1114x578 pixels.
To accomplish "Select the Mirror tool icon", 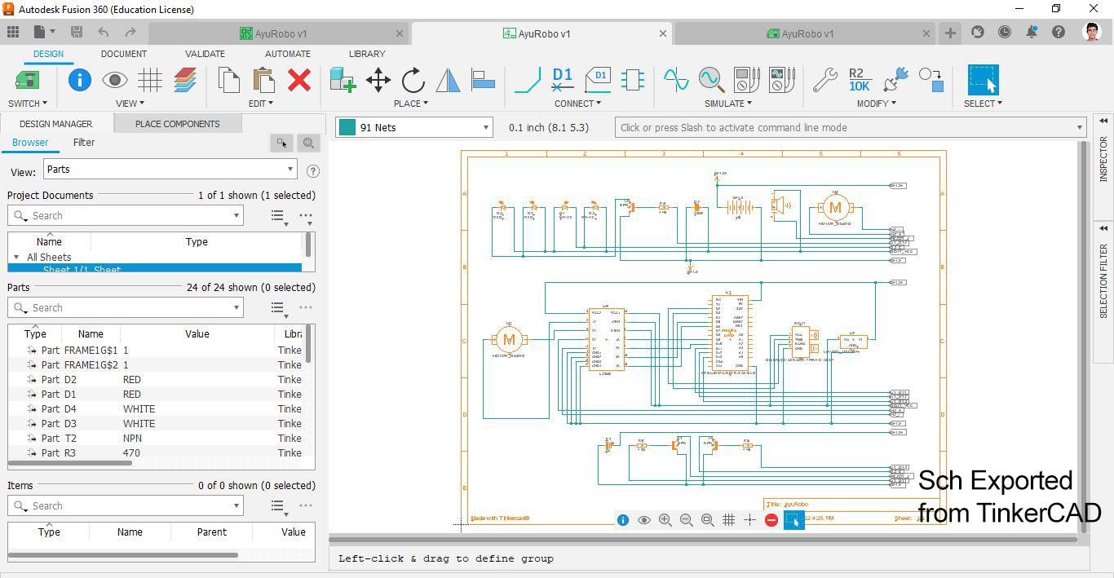I will click(x=449, y=80).
